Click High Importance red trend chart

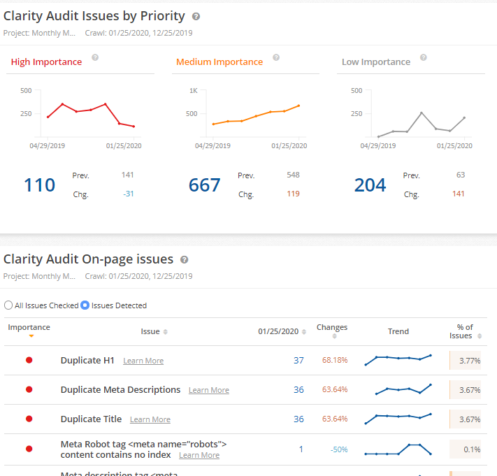(x=91, y=115)
